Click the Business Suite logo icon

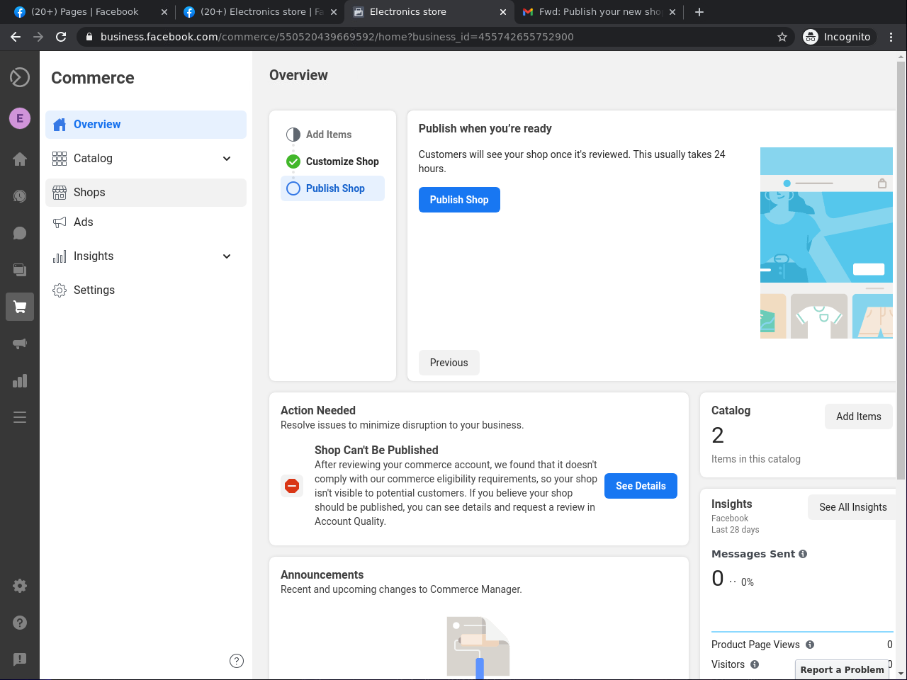pyautogui.click(x=20, y=77)
